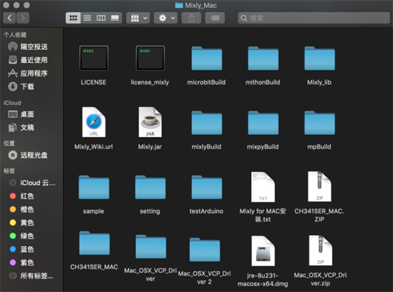The width and height of the screenshot is (393, 292).
Task: Select the Mixly_Wiki.url file icon
Action: click(94, 122)
